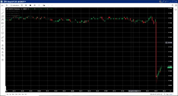The image size is (178, 96).
Task: Toggle log scale mode
Action: (167, 94)
